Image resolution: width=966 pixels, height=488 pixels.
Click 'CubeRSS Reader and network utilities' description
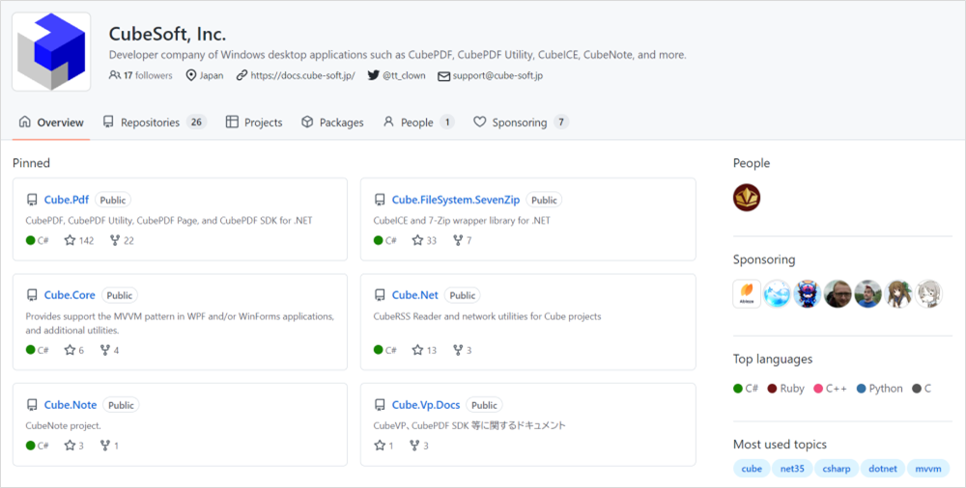tap(487, 316)
